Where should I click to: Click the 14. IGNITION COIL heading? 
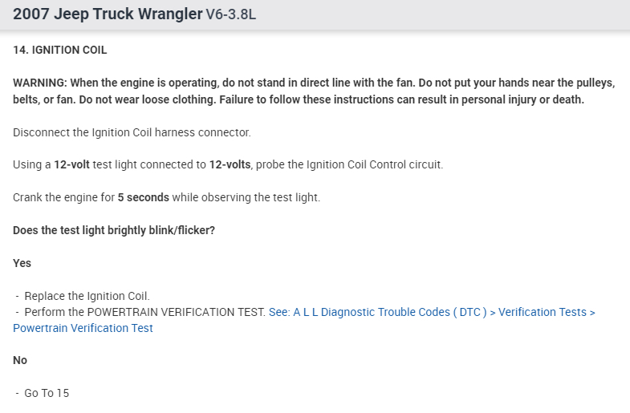(60, 50)
